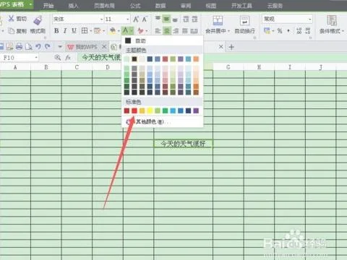Open the fill color dropdown arrow

click(119, 31)
